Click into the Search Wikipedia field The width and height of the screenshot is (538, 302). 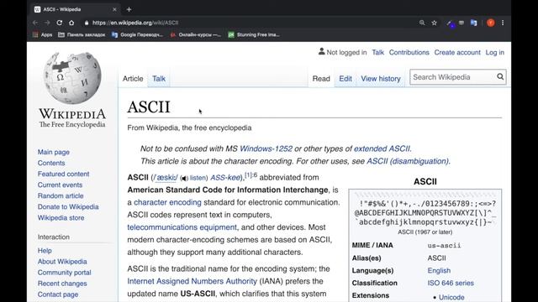point(453,77)
